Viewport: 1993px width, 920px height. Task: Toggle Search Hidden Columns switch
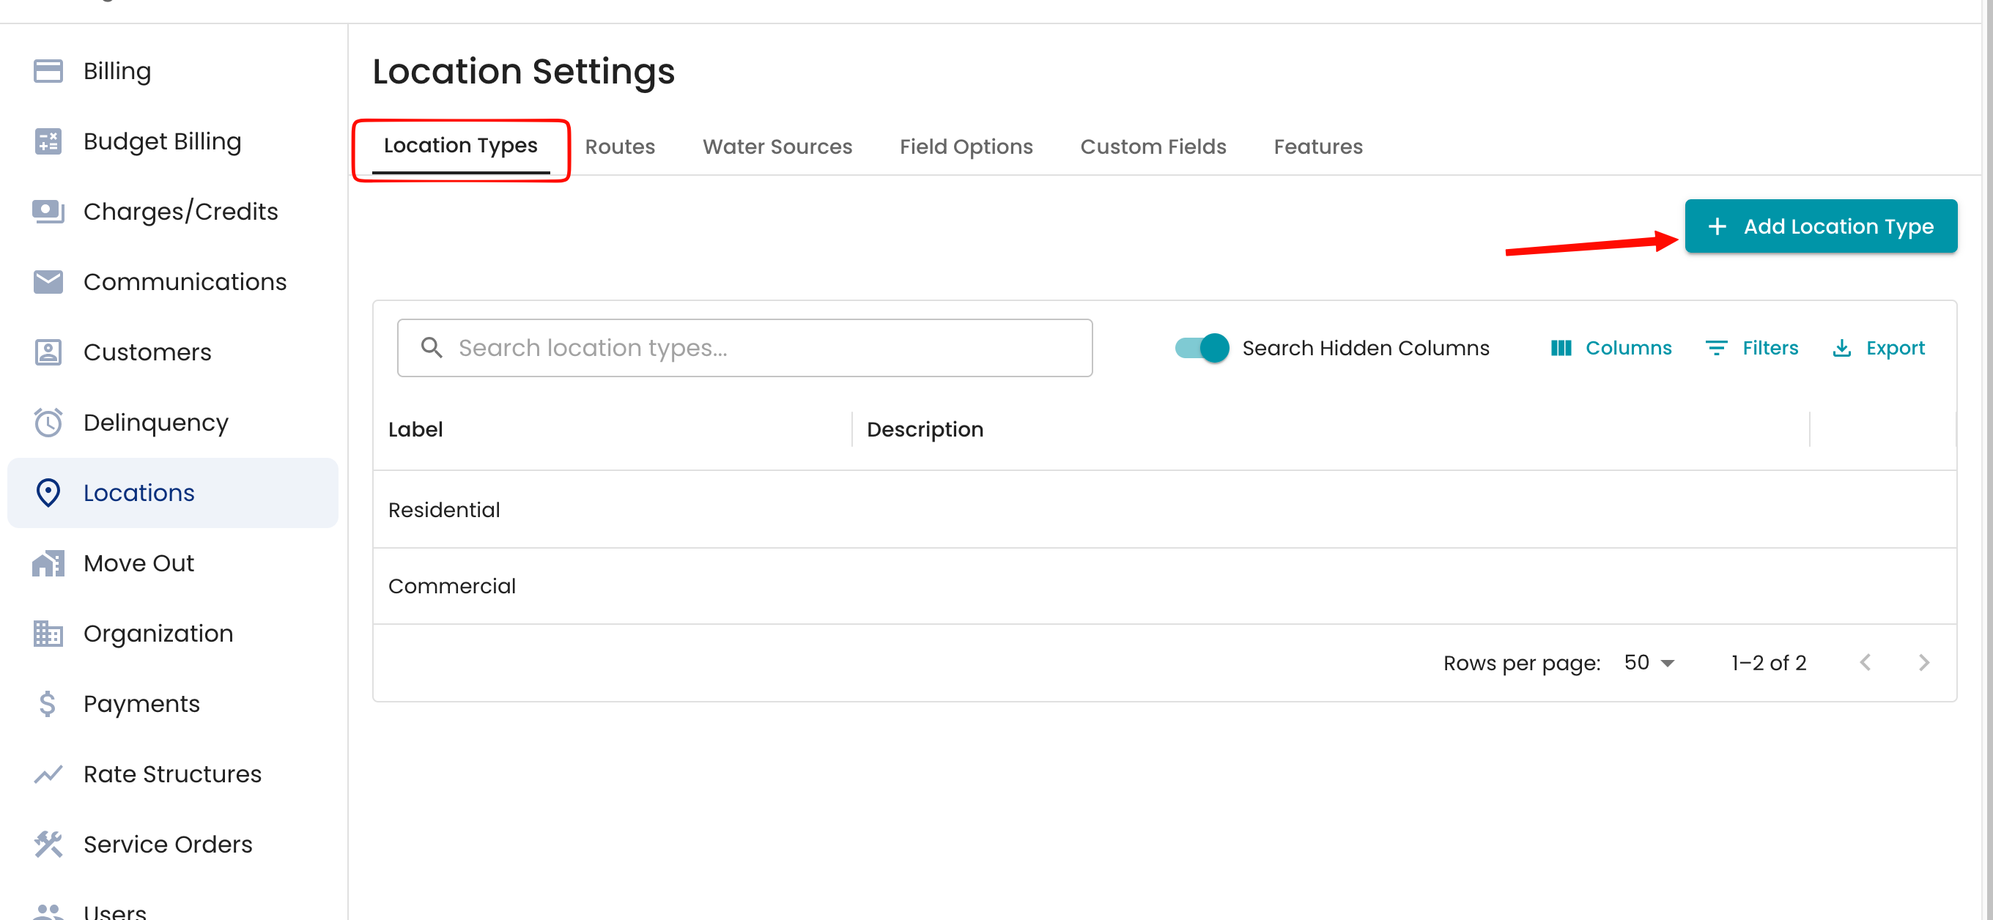pos(1202,348)
